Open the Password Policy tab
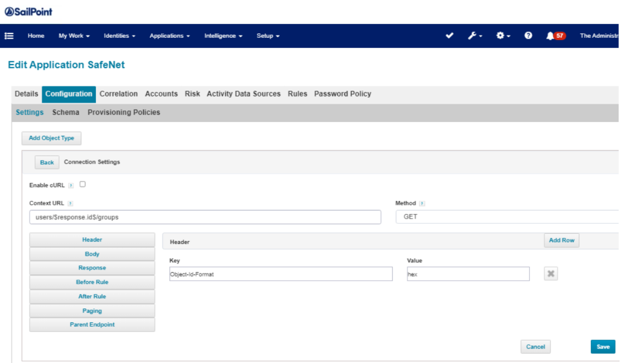This screenshot has width=621, height=363. tap(343, 94)
